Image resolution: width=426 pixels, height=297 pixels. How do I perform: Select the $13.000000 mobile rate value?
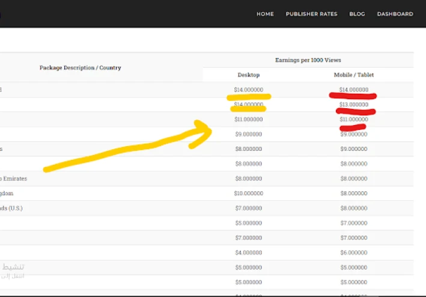[354, 105]
